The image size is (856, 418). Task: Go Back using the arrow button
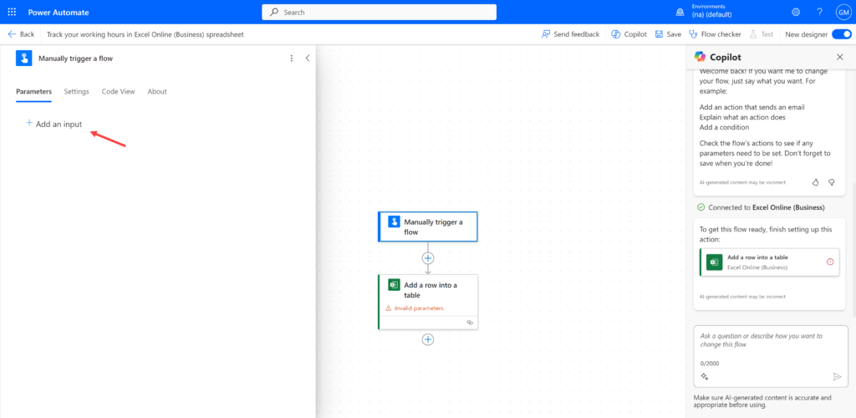point(21,33)
